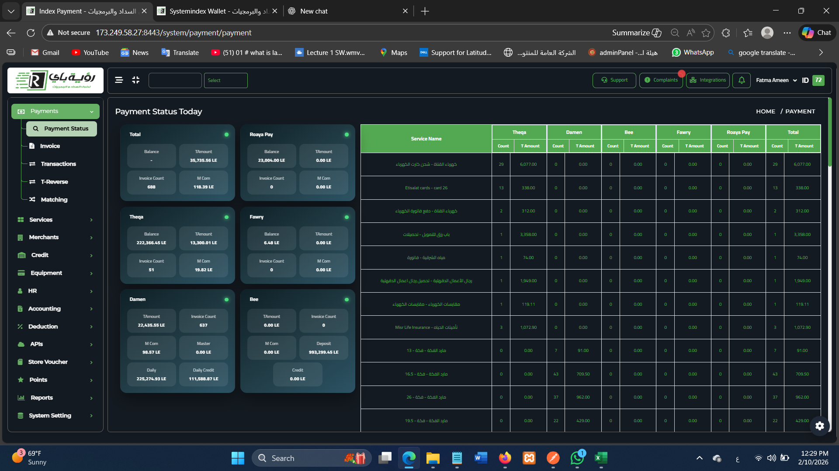839x471 pixels.
Task: Click the floating settings gear icon
Action: (x=820, y=426)
